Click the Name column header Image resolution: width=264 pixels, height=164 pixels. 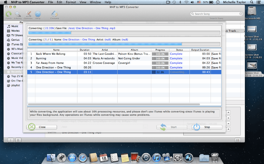pyautogui.click(x=56, y=50)
